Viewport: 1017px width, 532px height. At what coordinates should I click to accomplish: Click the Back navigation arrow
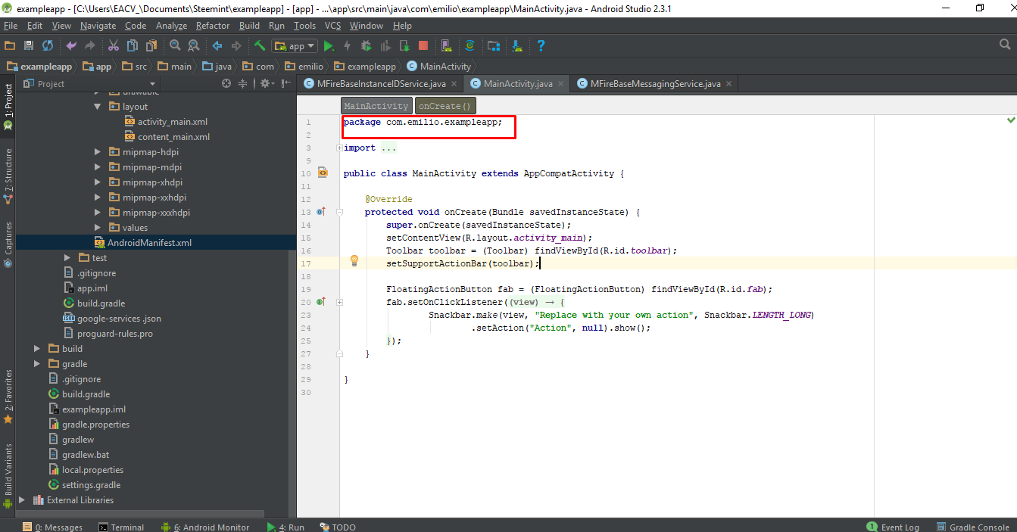click(217, 46)
